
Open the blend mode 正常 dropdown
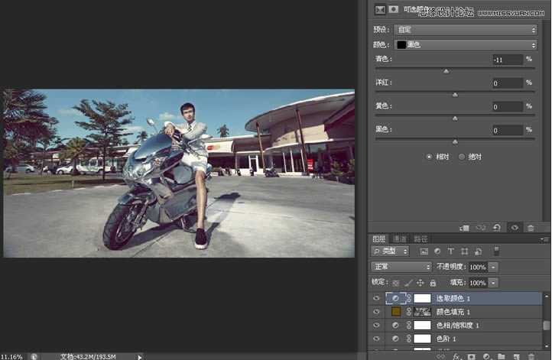[401, 267]
